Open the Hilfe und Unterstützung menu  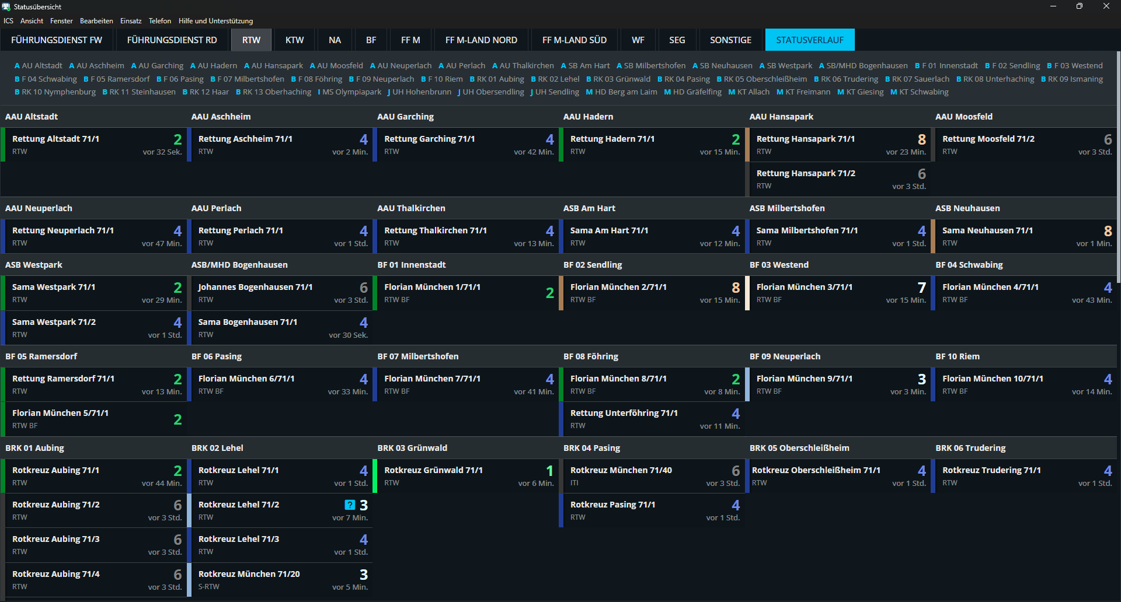point(215,21)
